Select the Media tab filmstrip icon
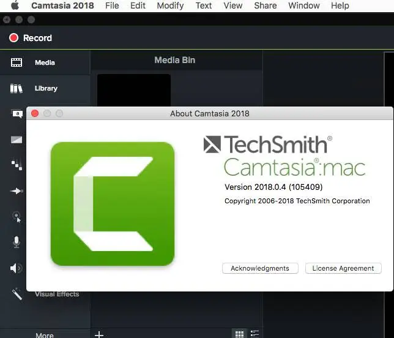This screenshot has height=338, width=394. coord(17,62)
